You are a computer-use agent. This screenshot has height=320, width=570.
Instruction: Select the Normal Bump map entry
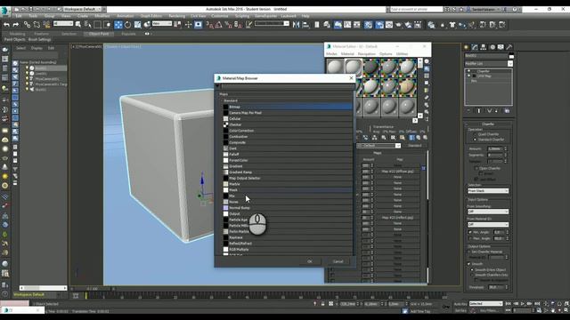(287, 208)
